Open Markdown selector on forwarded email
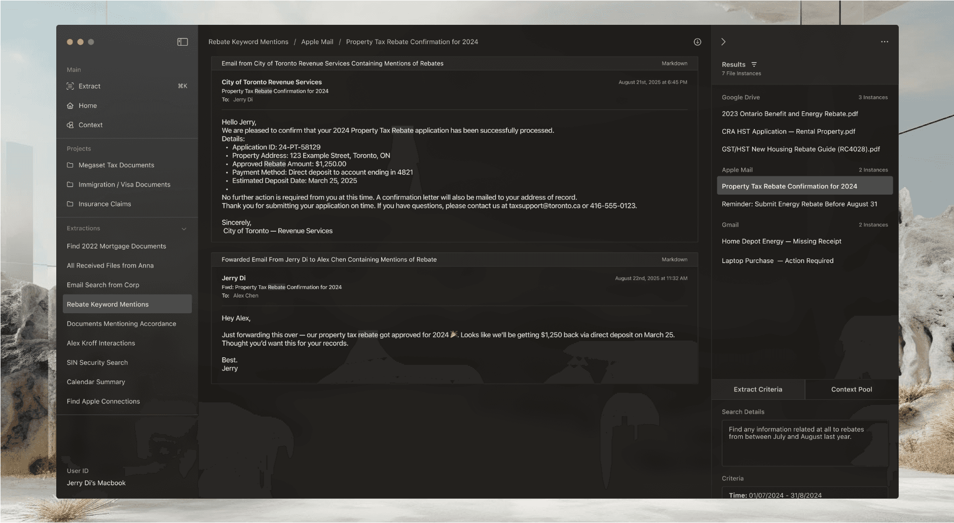The height and width of the screenshot is (523, 954). tap(674, 259)
